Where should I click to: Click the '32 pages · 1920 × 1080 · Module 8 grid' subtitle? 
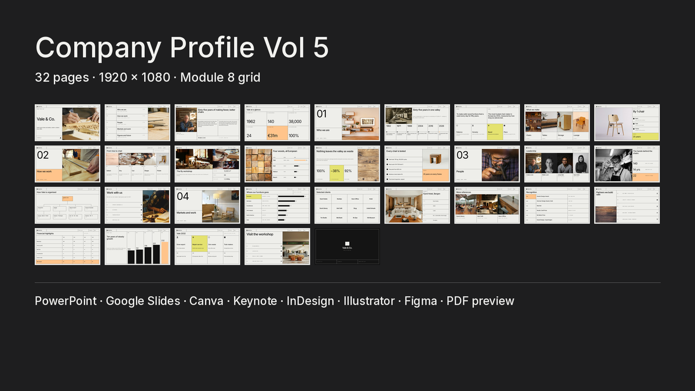click(148, 77)
